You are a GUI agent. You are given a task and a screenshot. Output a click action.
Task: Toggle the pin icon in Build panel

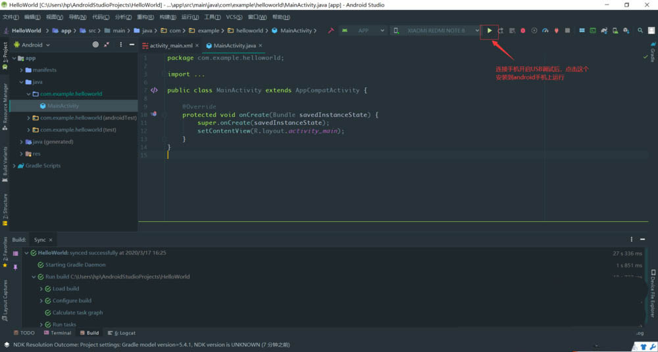tap(16, 267)
